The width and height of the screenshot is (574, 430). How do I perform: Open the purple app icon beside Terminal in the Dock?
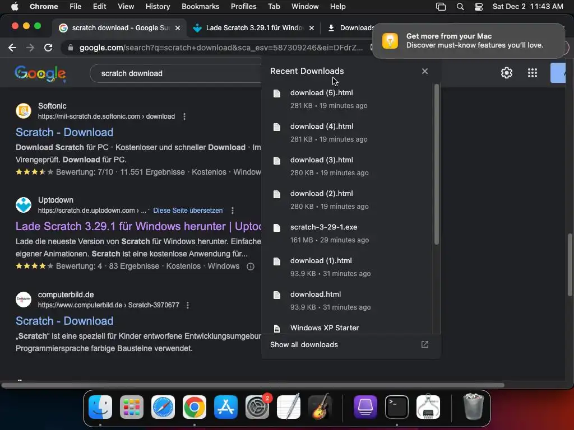point(365,407)
